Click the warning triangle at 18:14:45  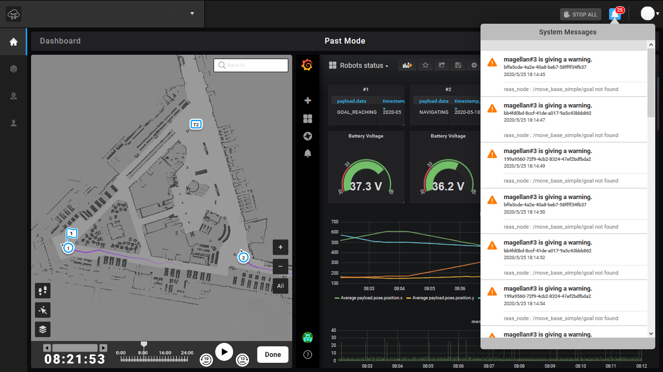click(x=492, y=62)
